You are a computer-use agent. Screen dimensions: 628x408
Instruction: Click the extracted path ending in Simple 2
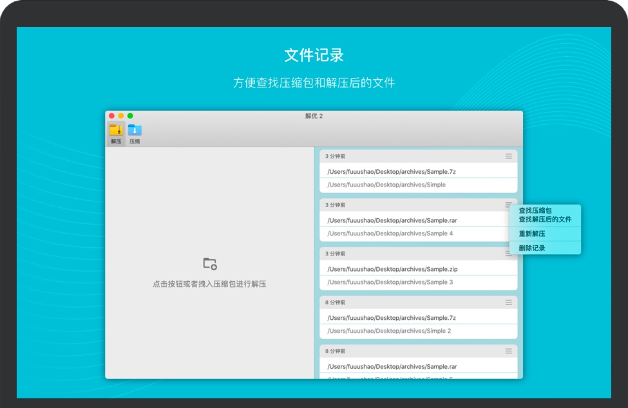[389, 331]
